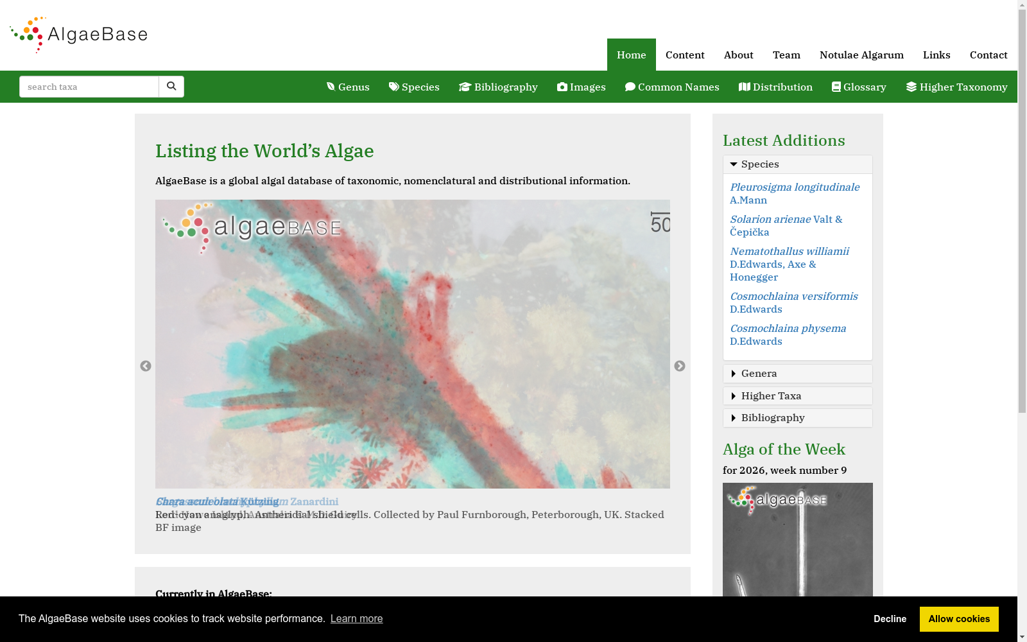Collapse the Species latest additions section

[798, 164]
